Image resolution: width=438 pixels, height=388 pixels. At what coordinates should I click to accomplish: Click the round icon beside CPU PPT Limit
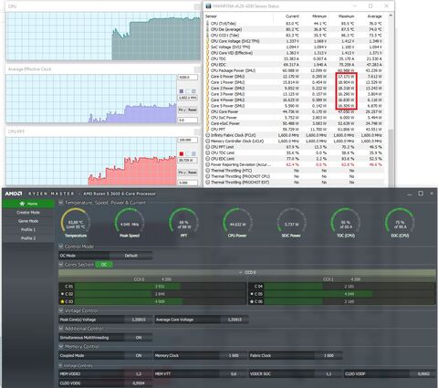point(208,147)
